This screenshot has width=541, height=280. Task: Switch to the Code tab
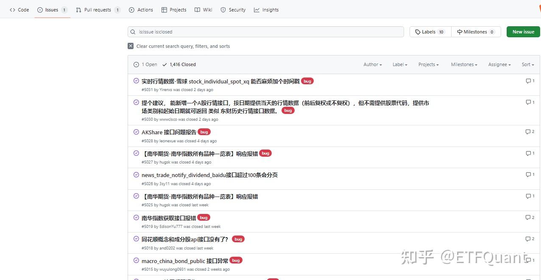point(19,9)
